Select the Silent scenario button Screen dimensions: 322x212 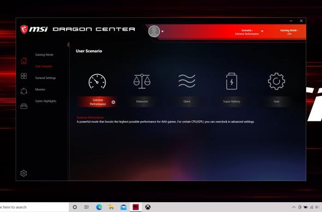pos(187,101)
